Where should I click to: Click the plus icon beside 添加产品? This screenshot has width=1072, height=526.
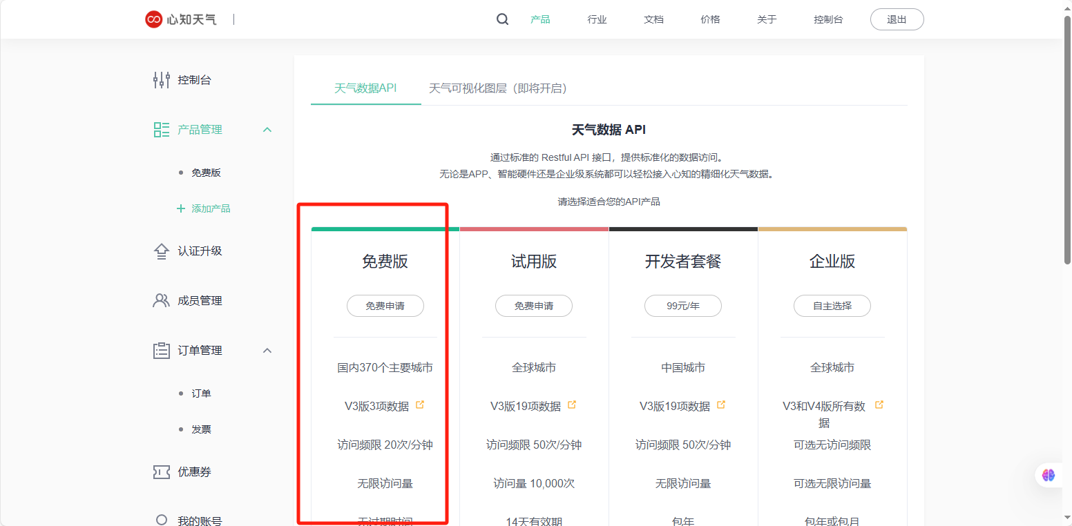pyautogui.click(x=181, y=208)
